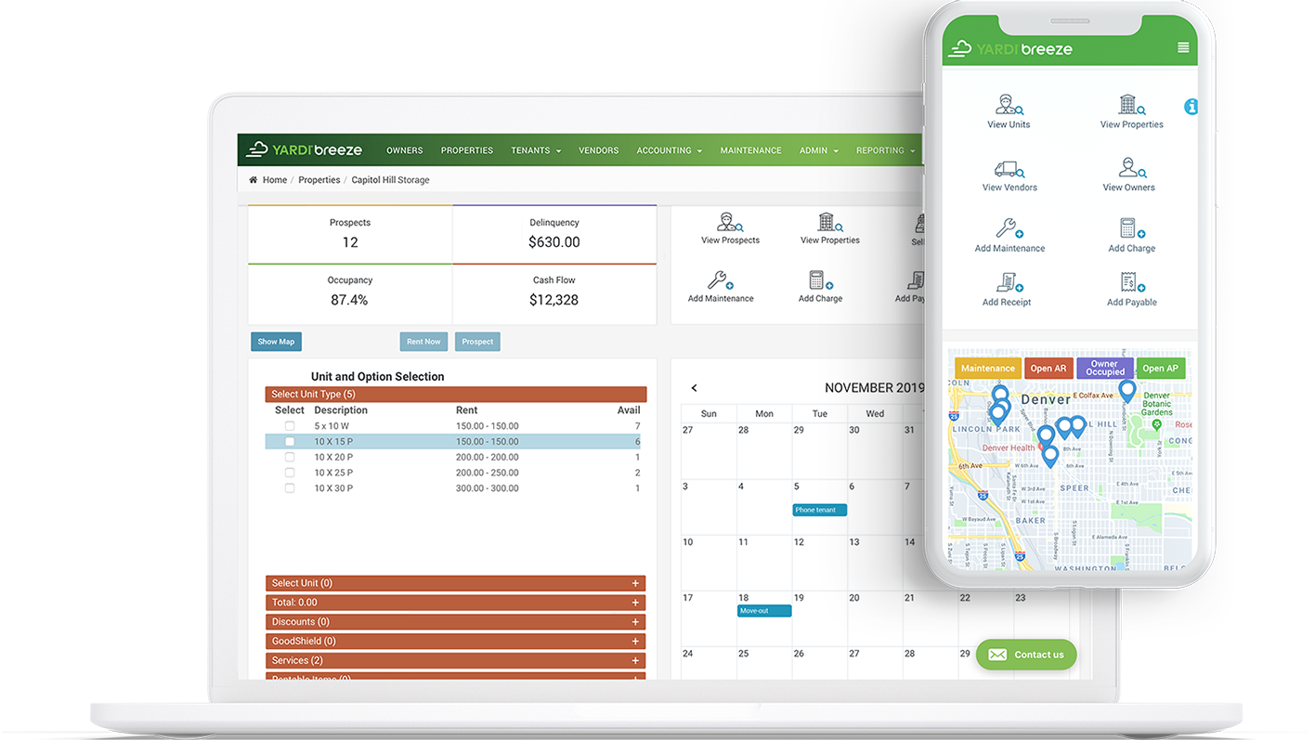The height and width of the screenshot is (740, 1315).
Task: Click the Add Maintenance wrench icon on laptop
Action: (720, 279)
